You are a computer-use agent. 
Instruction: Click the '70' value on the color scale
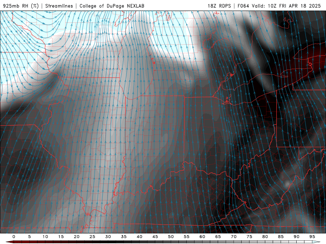click(x=233, y=237)
